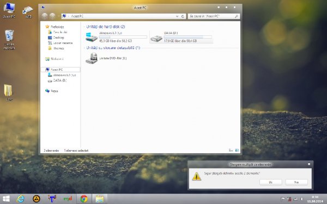Click the DATA (D:) capacity bar
327x204 pixels.
pyautogui.click(x=187, y=37)
